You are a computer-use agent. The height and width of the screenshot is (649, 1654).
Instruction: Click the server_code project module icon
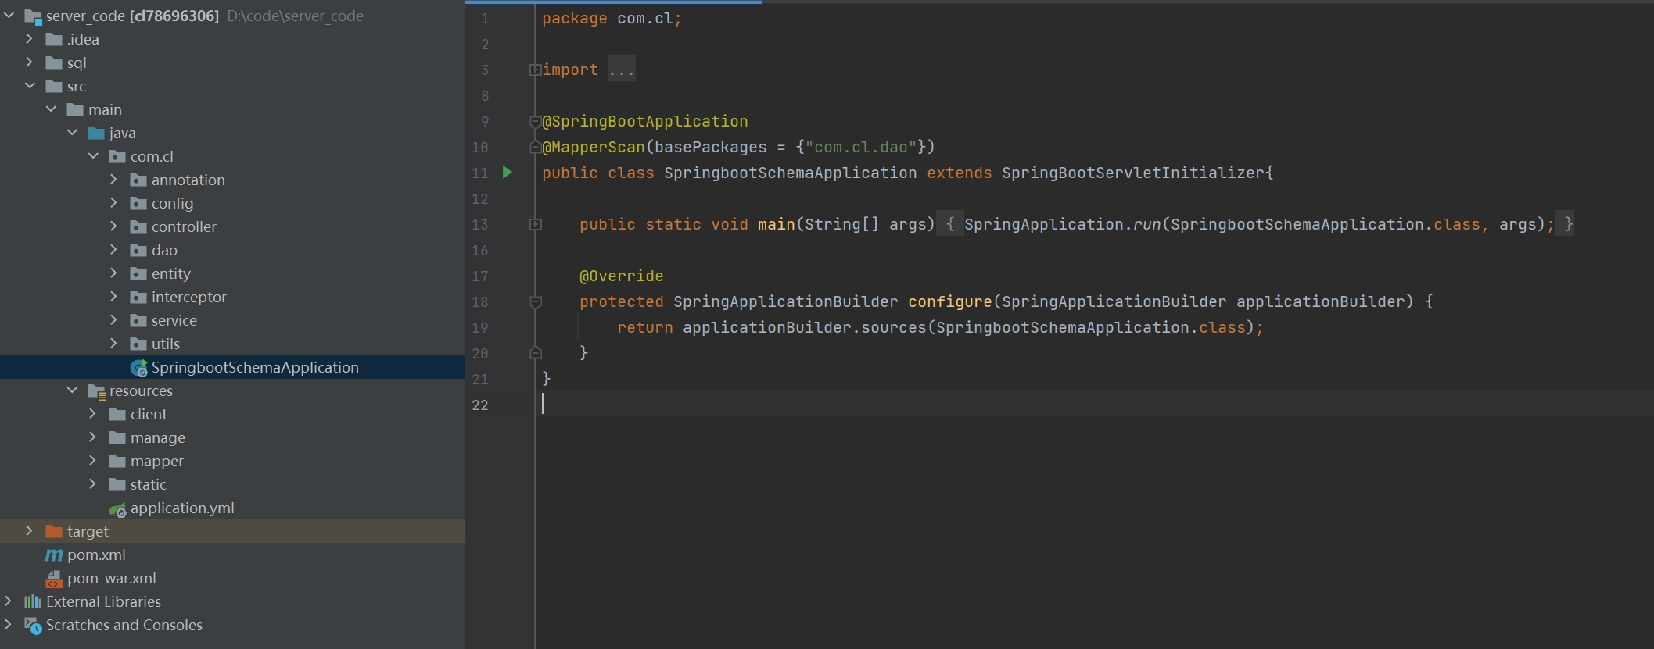pos(33,16)
